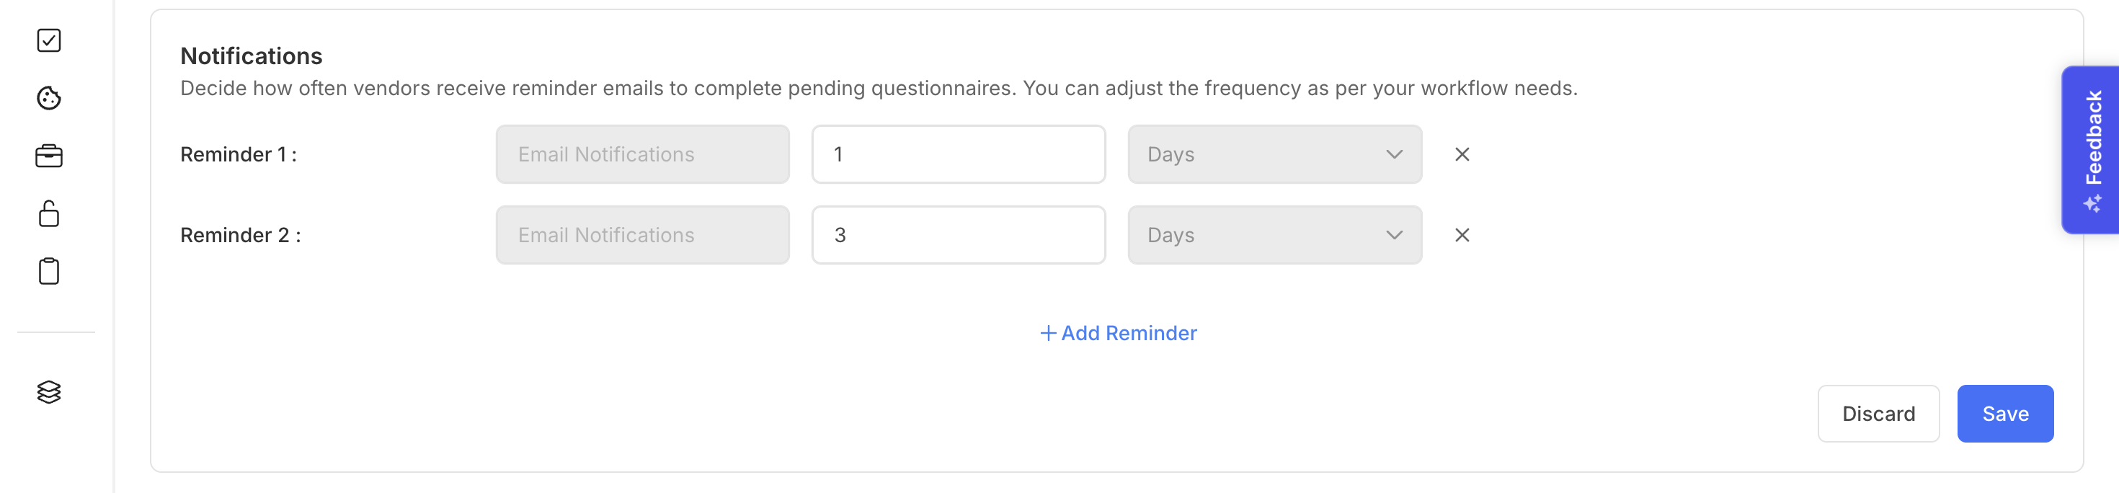Click Reminder 2 Email Notifications field

tap(641, 236)
